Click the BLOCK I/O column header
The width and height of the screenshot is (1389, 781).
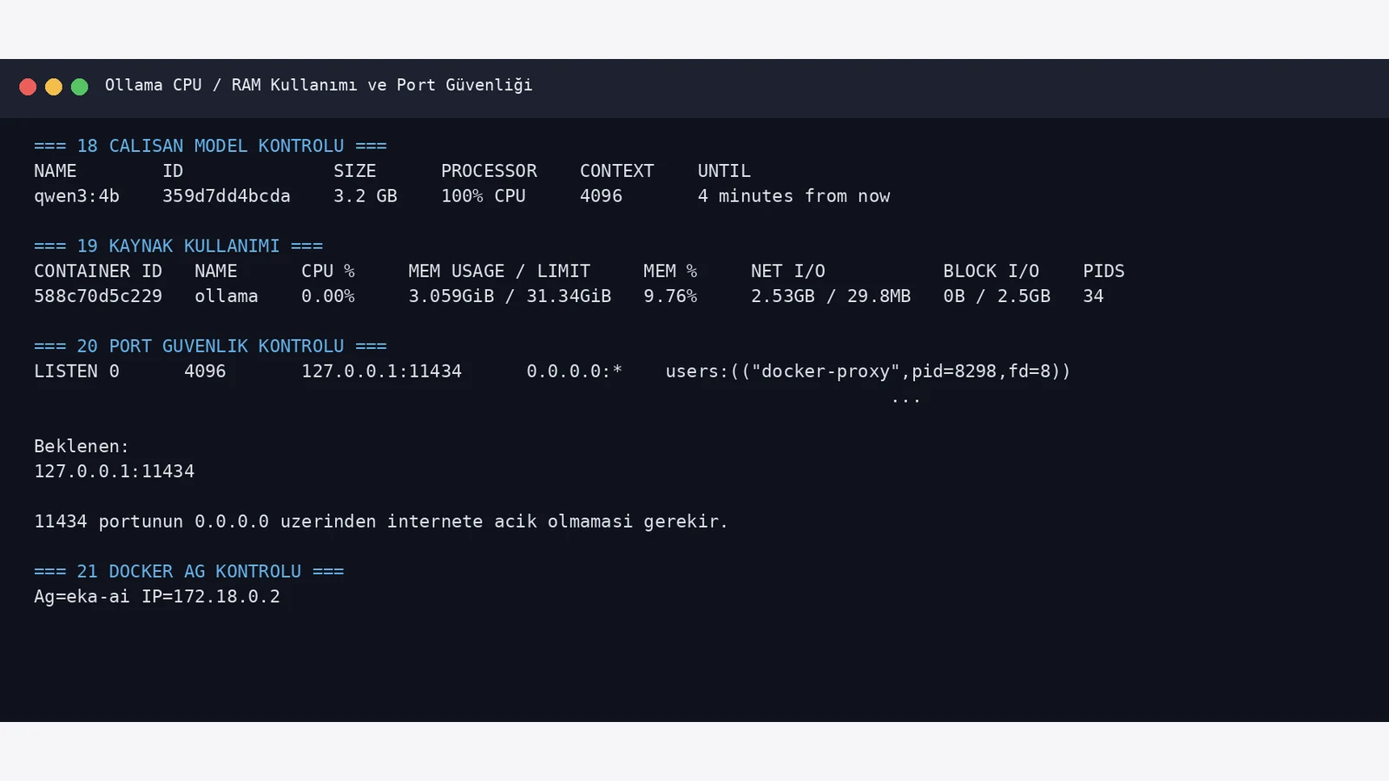click(991, 271)
